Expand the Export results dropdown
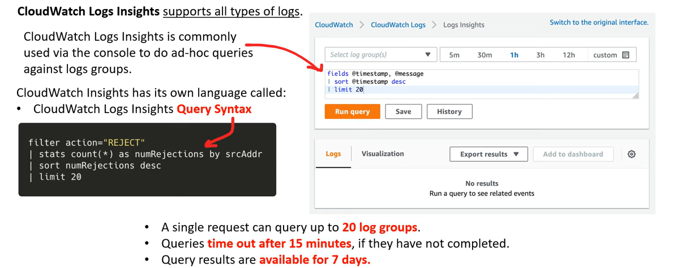This screenshot has width=686, height=268. tap(489, 154)
